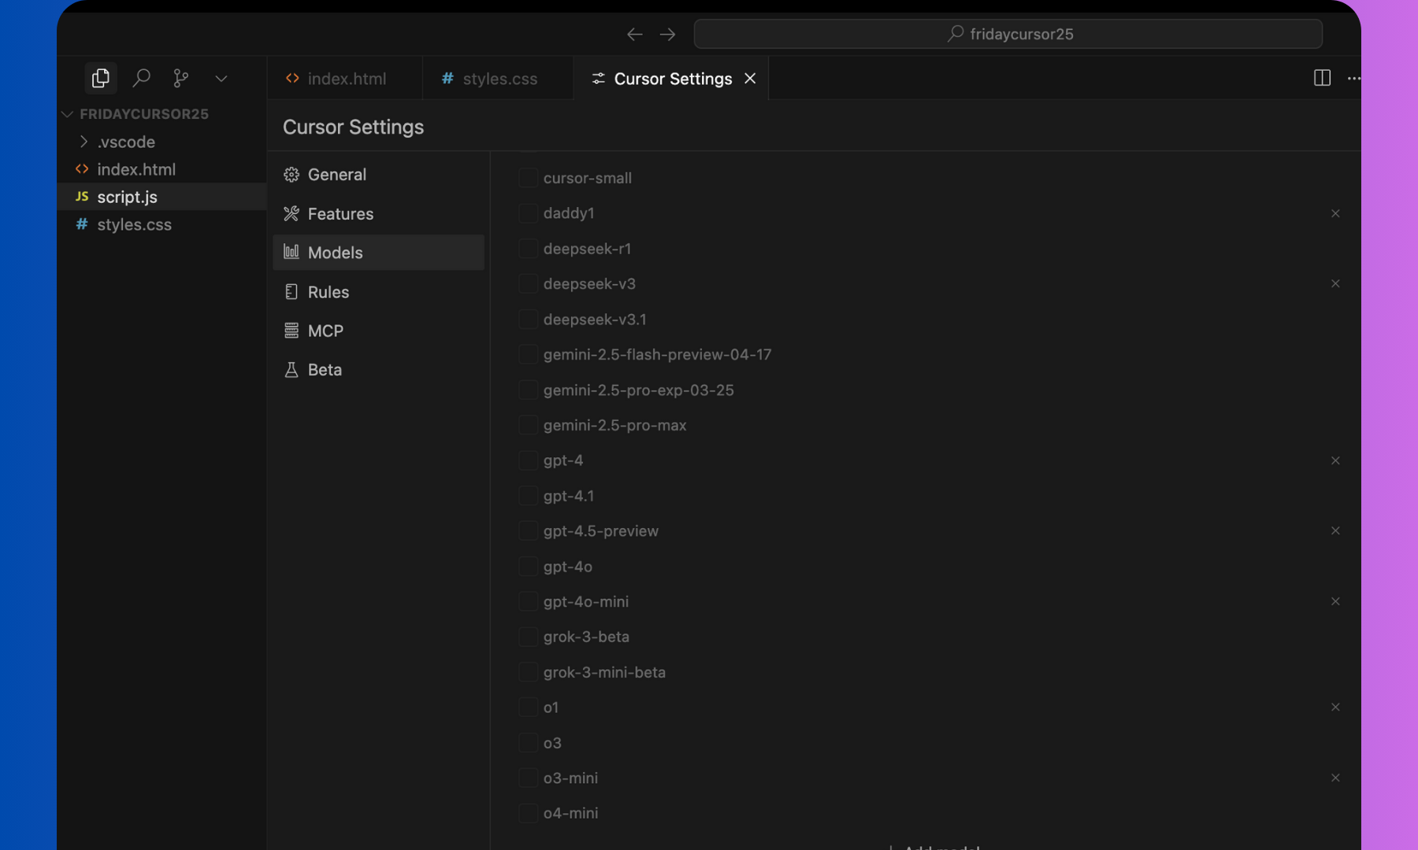
Task: Enable the o1 model checkbox
Action: (528, 707)
